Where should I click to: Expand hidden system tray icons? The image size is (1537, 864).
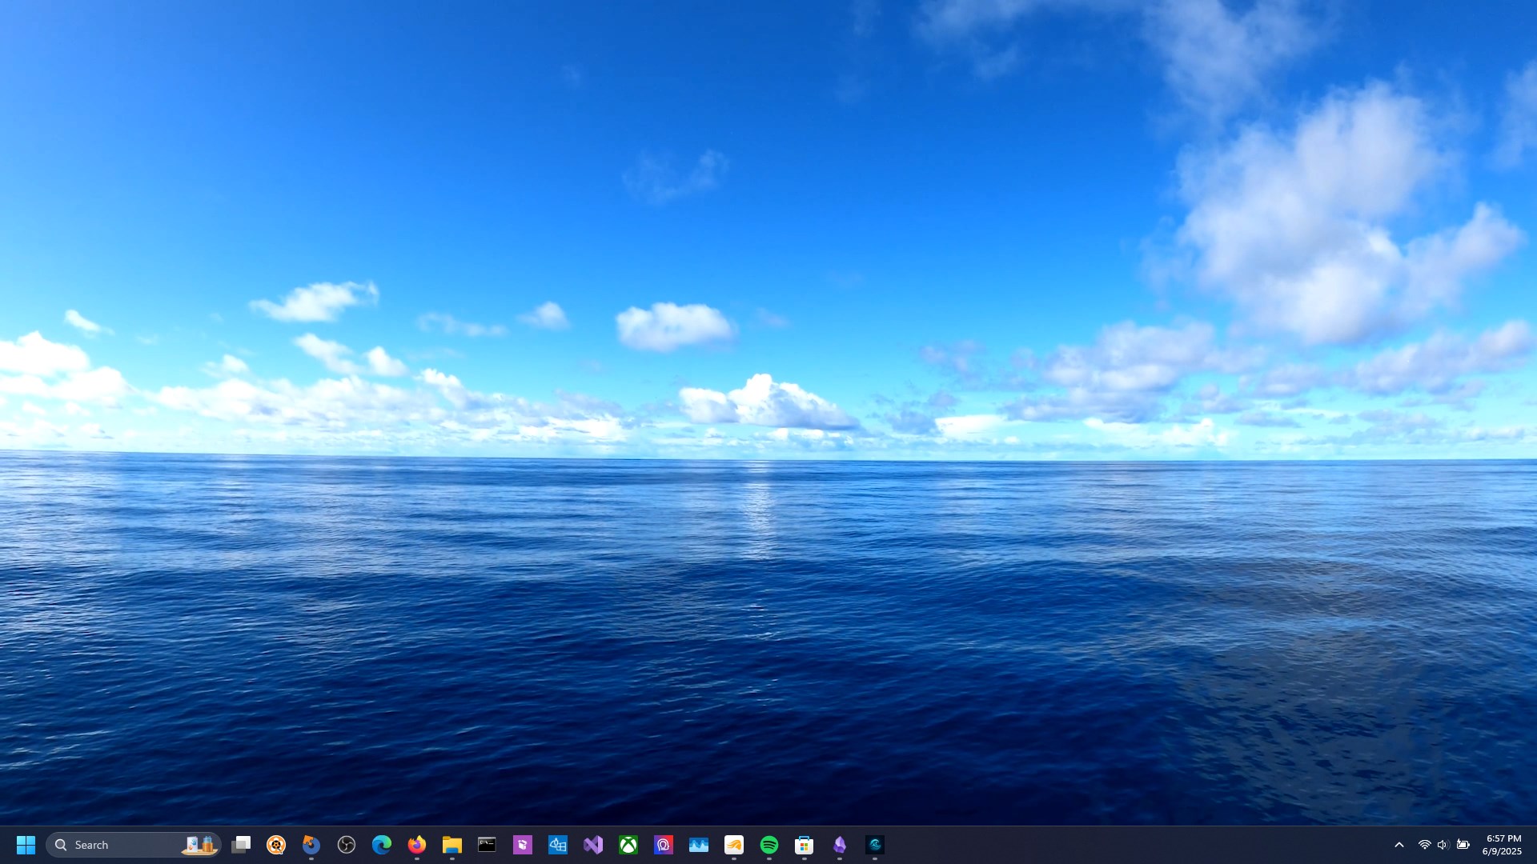(x=1399, y=845)
